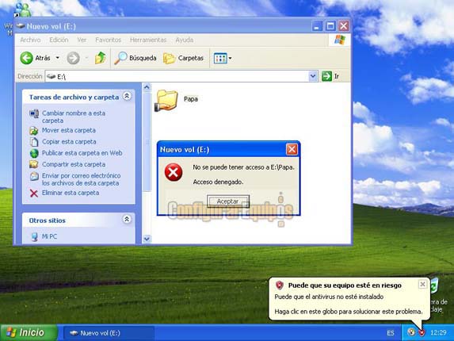Click the Papa folder name label
Image resolution: width=454 pixels, height=341 pixels.
click(x=191, y=99)
